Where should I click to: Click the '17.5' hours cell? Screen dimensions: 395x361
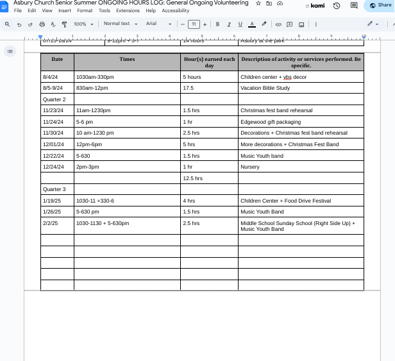[x=209, y=88]
